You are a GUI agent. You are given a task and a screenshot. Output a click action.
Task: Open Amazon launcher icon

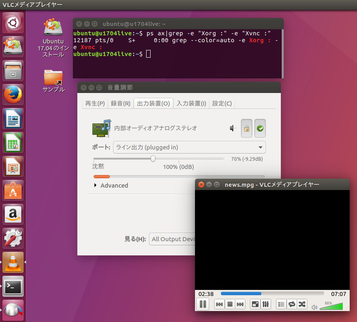13,214
